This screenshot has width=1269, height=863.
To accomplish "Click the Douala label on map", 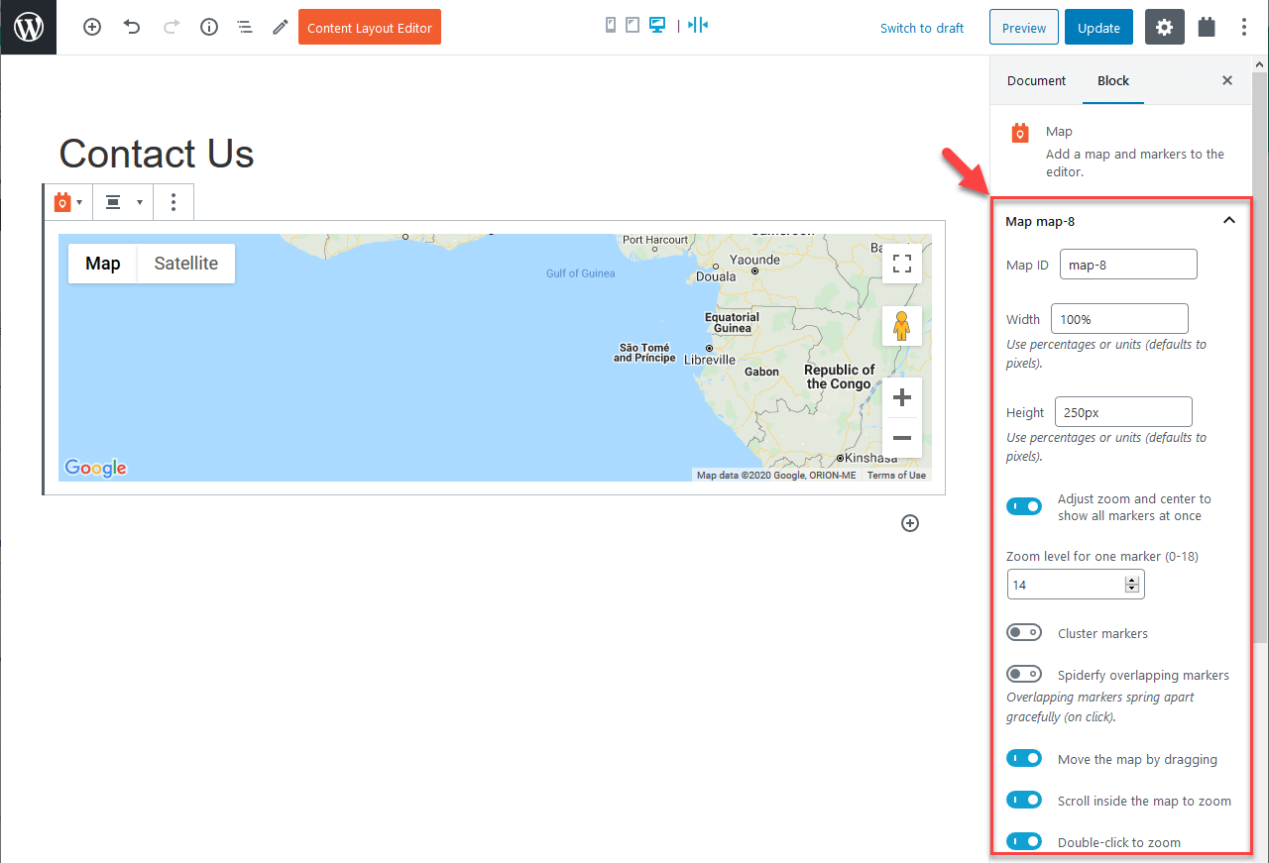I will [x=716, y=277].
